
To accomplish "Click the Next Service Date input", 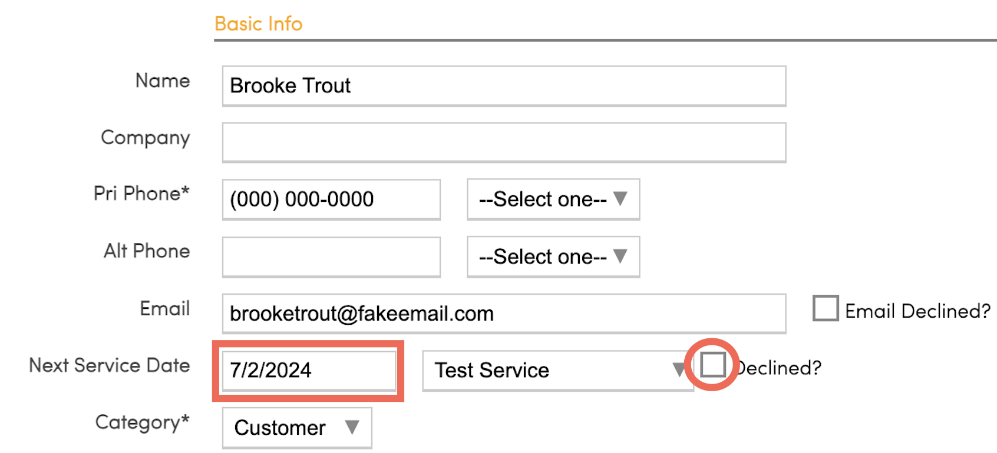I will (308, 371).
